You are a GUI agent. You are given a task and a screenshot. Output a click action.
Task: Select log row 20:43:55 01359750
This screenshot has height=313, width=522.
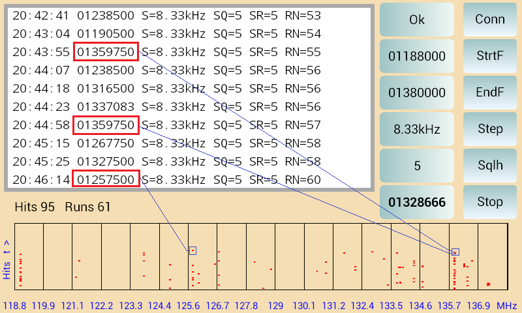click(167, 52)
